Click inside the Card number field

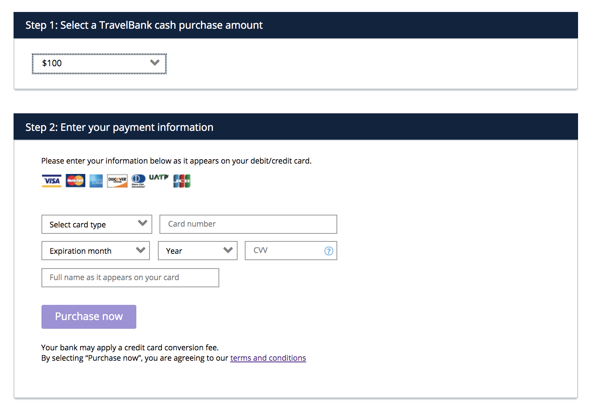(x=248, y=224)
